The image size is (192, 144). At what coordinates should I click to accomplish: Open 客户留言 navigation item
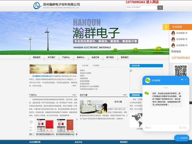110,57
